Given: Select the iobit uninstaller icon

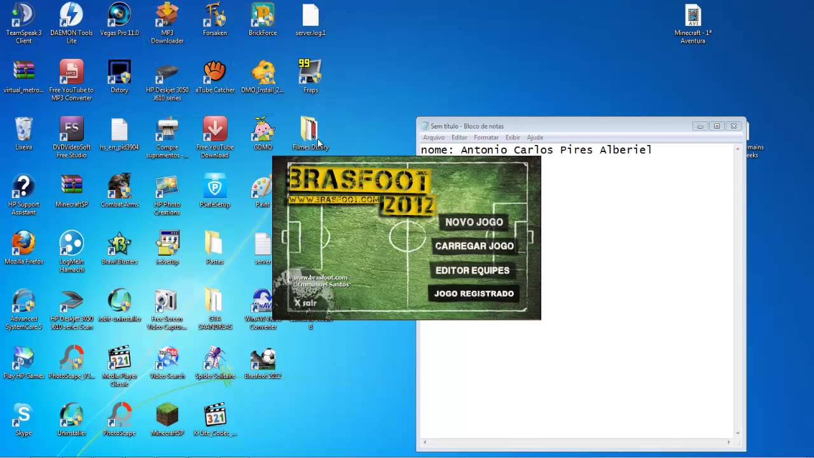Looking at the screenshot, I should [x=119, y=306].
